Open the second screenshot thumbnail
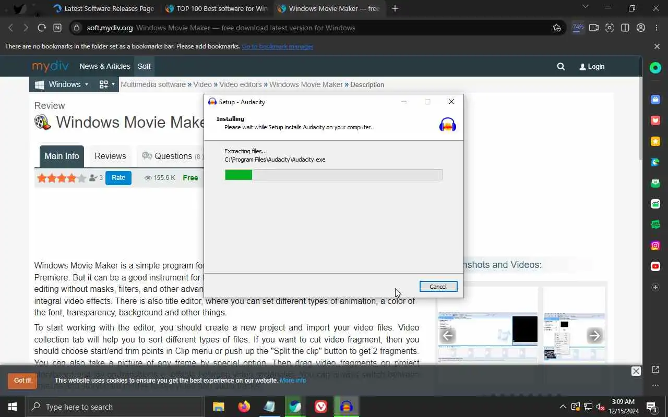 pyautogui.click(x=574, y=336)
